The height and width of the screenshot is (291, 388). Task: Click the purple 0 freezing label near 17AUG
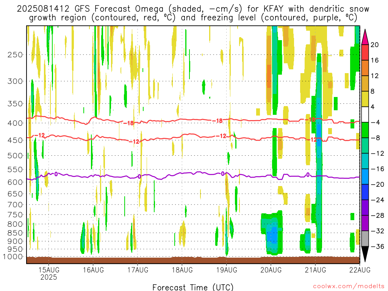click(139, 176)
